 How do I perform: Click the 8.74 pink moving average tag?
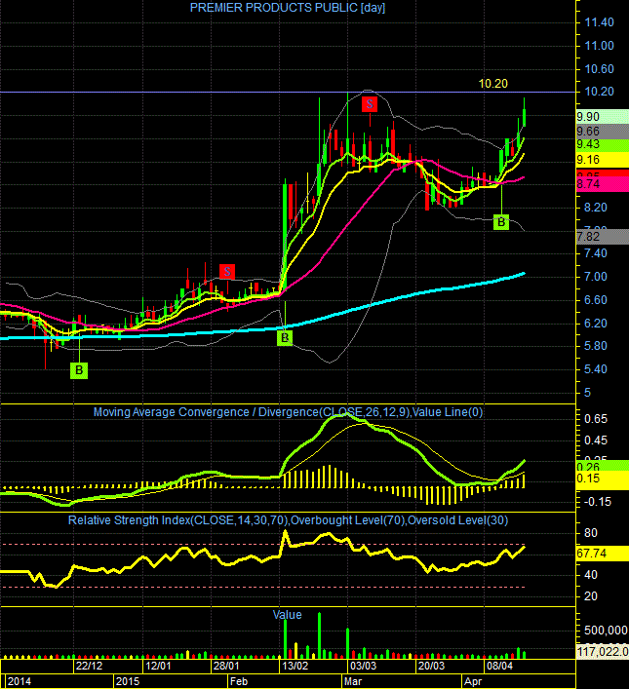(602, 184)
